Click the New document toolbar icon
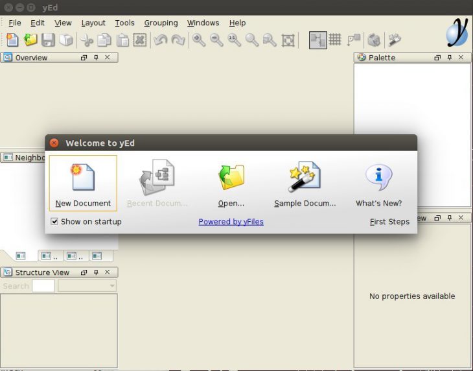 coord(12,40)
